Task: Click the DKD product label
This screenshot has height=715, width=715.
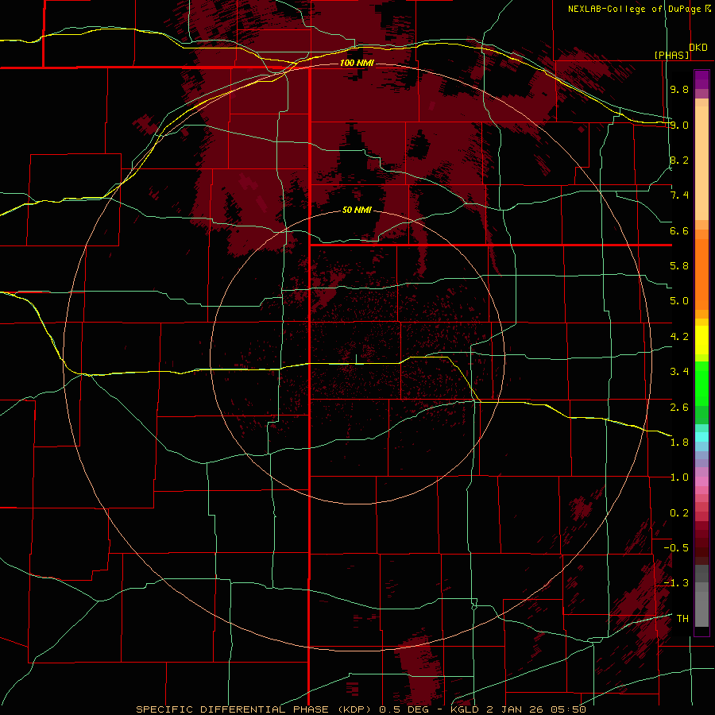Action: (698, 48)
